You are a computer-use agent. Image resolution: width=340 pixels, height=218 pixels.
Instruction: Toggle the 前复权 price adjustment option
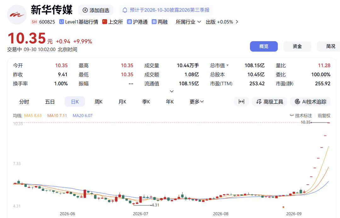(x=324, y=116)
